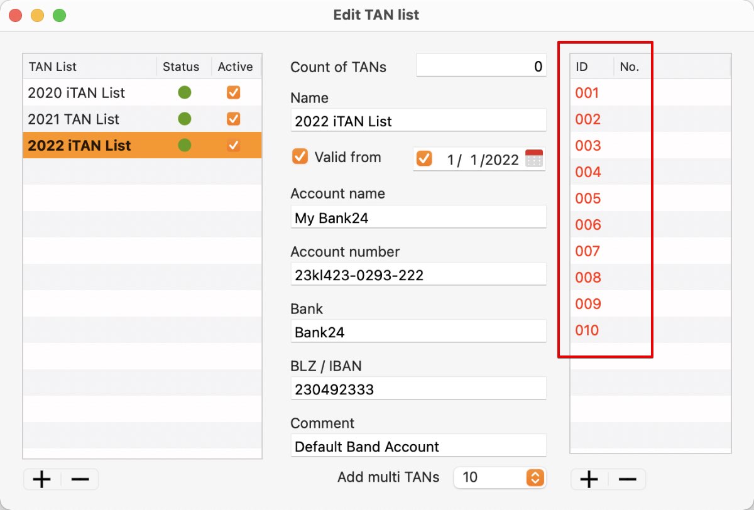Select the 2022 iTAN List row
Screen dimensions: 754x510
coord(143,145)
